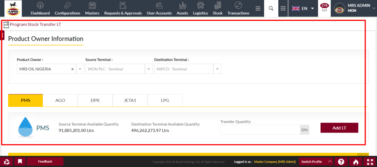
Task: Click the MRS Admin profile avatar
Action: (339, 8)
